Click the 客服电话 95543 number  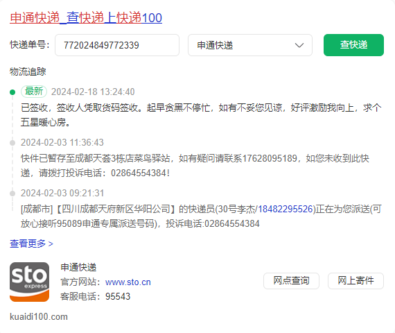point(118,296)
